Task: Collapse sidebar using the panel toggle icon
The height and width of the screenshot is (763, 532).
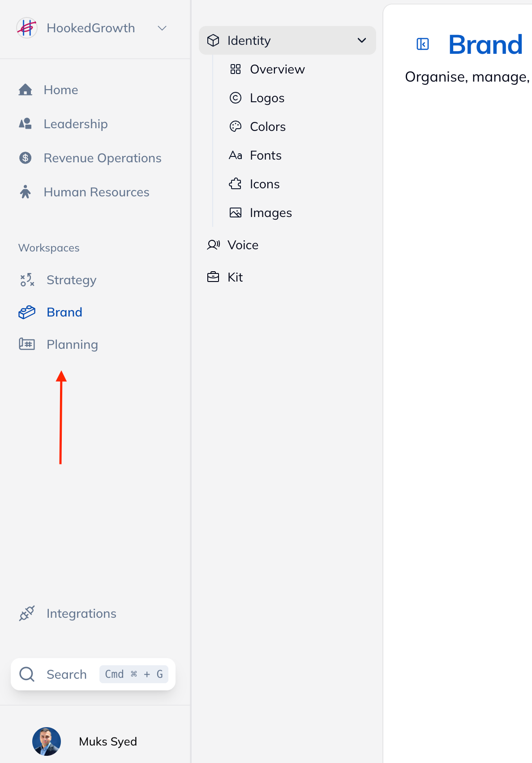Action: [x=423, y=44]
